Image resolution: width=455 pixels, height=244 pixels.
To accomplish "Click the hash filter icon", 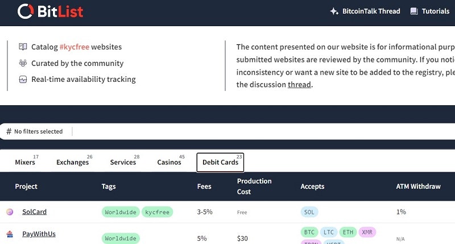I will coord(9,131).
